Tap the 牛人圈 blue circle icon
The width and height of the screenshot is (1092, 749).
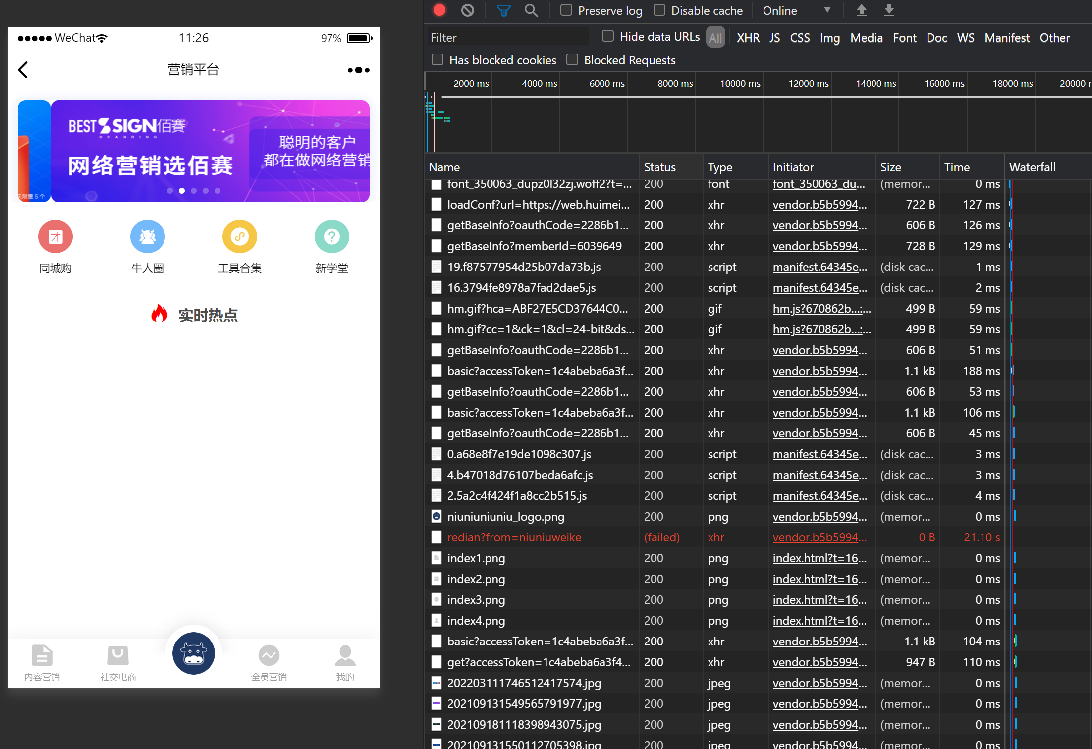(147, 237)
